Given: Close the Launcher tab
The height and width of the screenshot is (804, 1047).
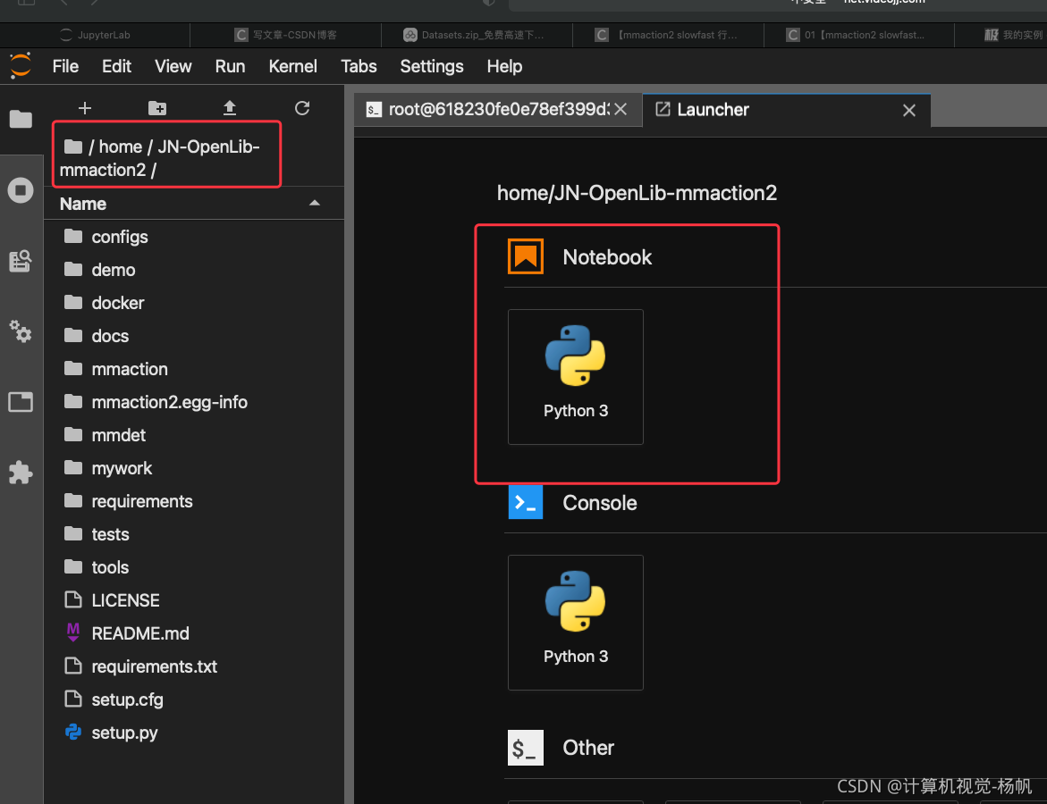Looking at the screenshot, I should click(908, 111).
